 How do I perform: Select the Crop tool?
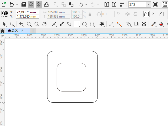click(21, 24)
